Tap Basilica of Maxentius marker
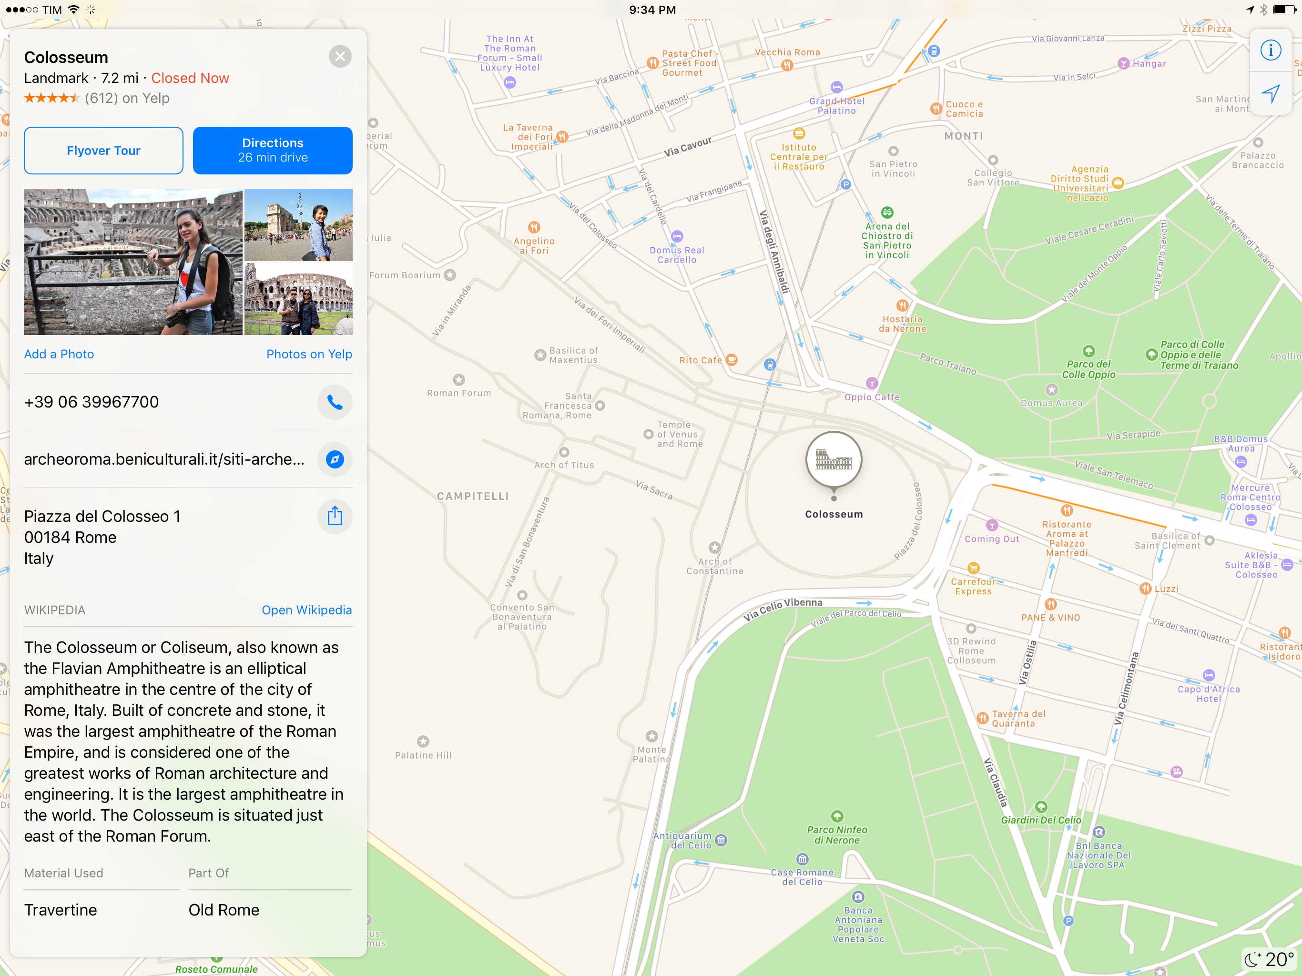The width and height of the screenshot is (1302, 976). click(540, 355)
